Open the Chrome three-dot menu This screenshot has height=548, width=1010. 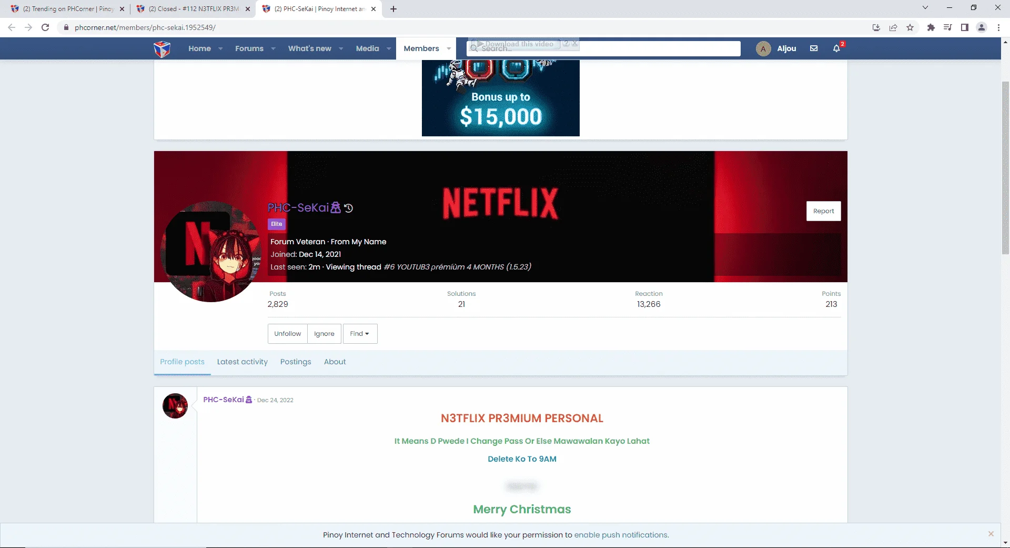[998, 27]
